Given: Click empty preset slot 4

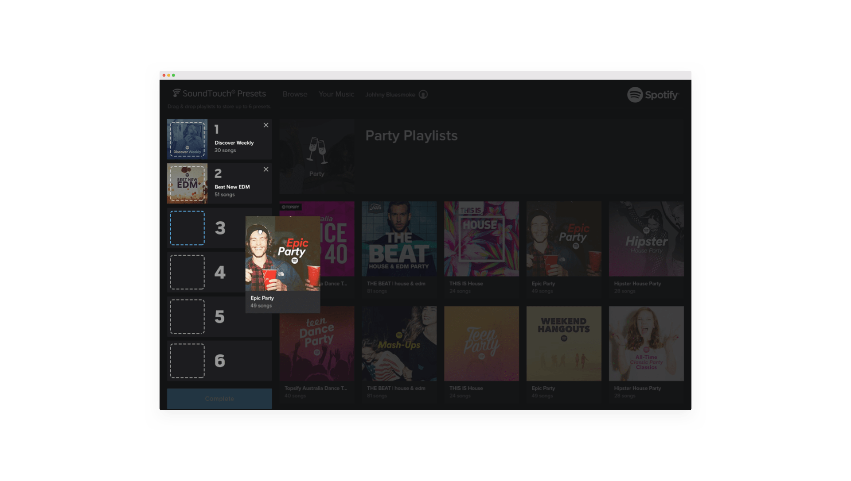Looking at the screenshot, I should [187, 272].
